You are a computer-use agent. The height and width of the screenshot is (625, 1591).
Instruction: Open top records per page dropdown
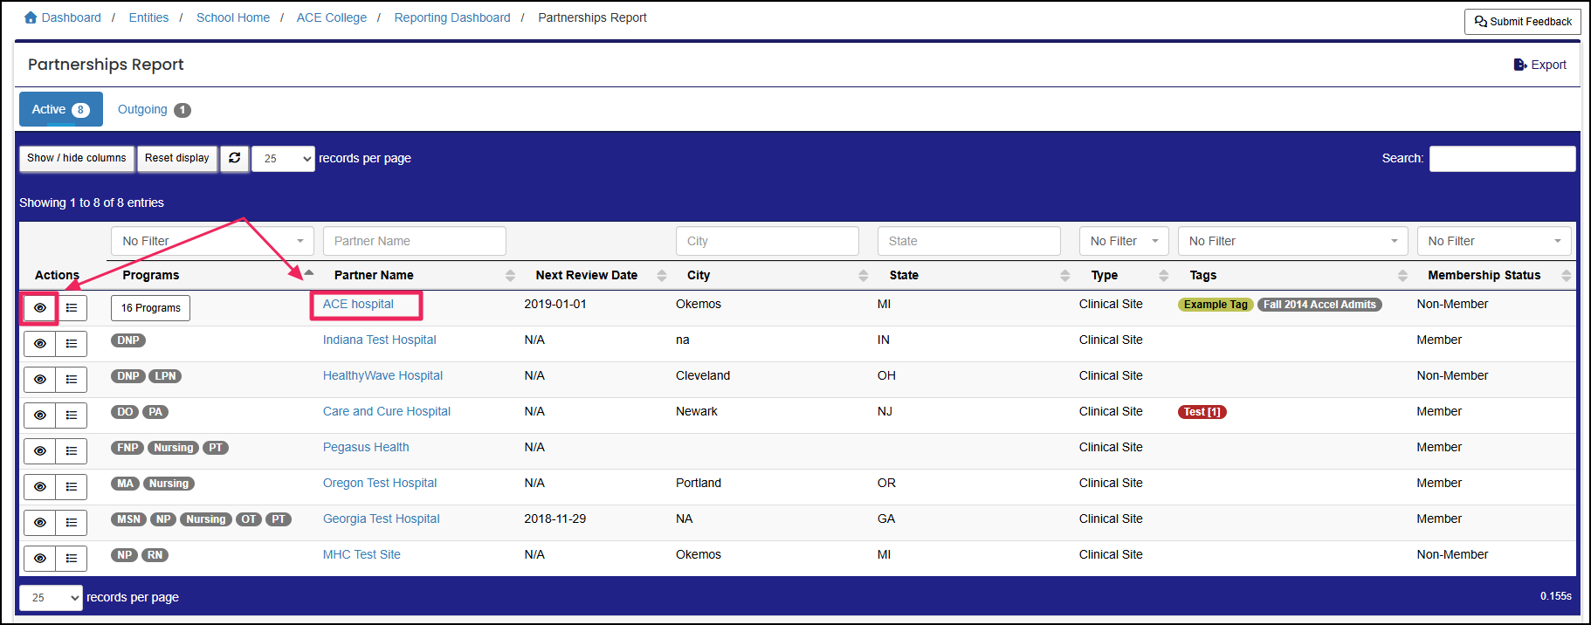(283, 159)
